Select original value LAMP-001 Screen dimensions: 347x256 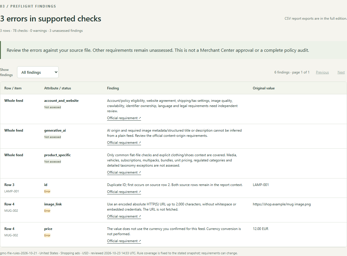[261, 185]
